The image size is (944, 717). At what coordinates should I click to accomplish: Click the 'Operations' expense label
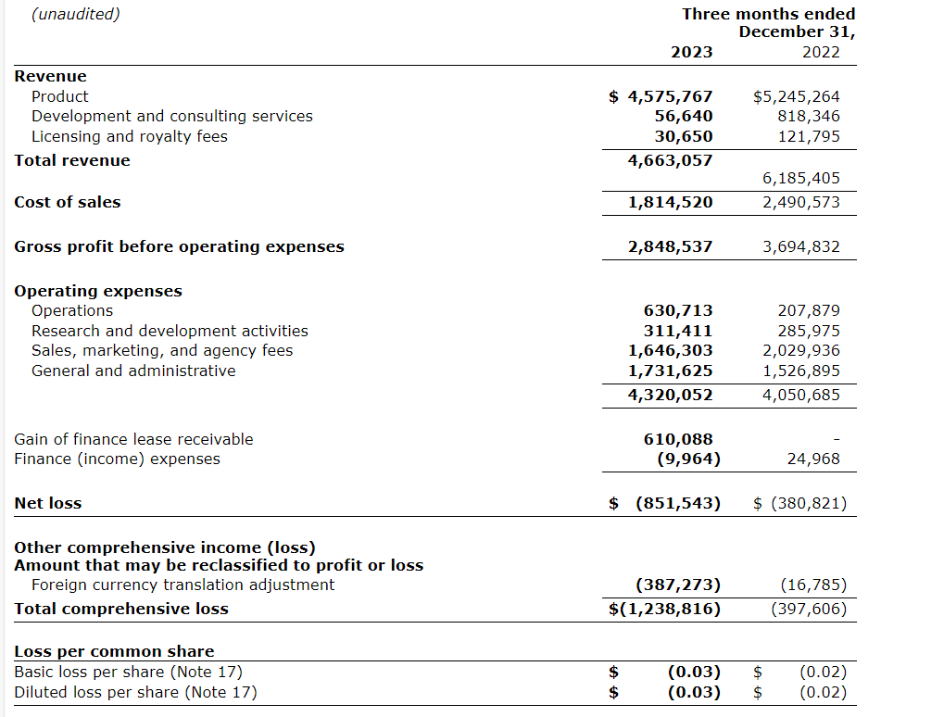click(x=72, y=310)
